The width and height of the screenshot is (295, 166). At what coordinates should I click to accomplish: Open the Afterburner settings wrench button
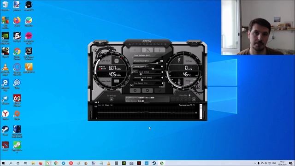pos(147,50)
